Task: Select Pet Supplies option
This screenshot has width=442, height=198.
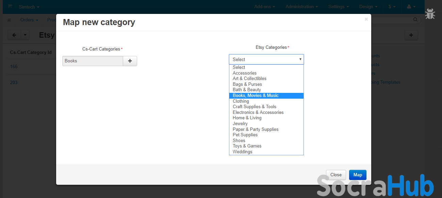Action: tap(266, 135)
